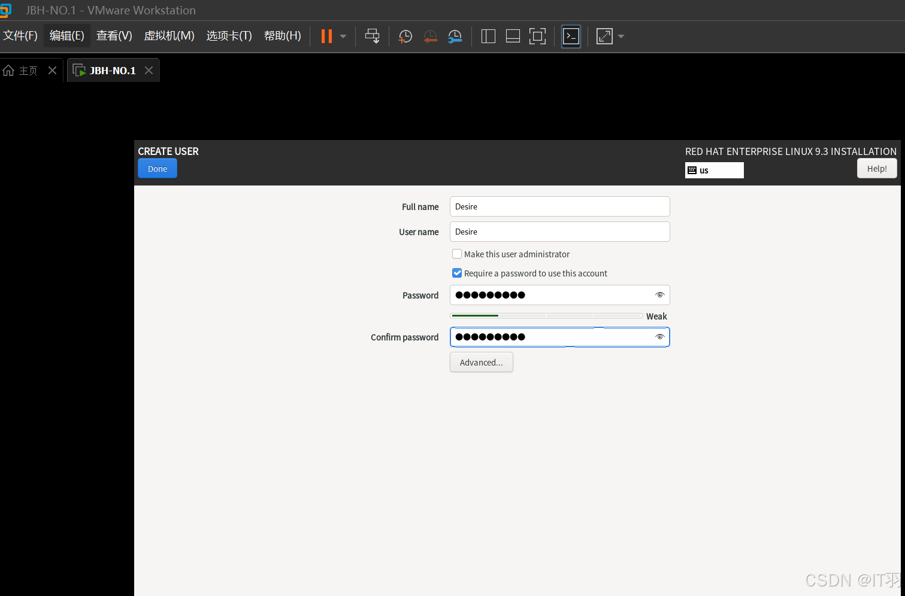Open the 编辑(E) menu
This screenshot has height=596, width=905.
(x=67, y=36)
